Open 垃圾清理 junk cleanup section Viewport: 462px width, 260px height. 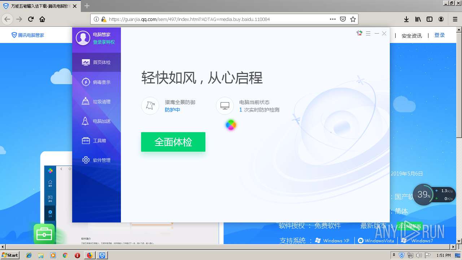point(96,101)
